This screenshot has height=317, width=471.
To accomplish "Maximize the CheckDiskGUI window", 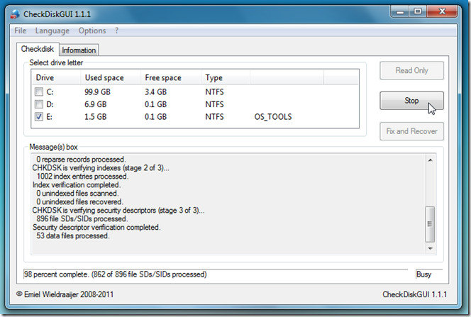I will pyautogui.click(x=418, y=12).
